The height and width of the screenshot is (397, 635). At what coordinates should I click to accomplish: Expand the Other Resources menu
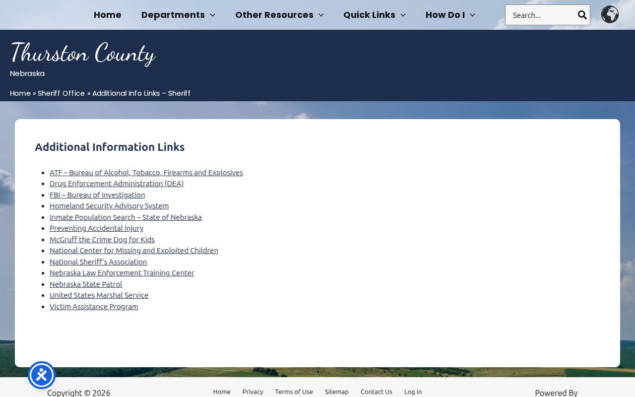(x=279, y=15)
